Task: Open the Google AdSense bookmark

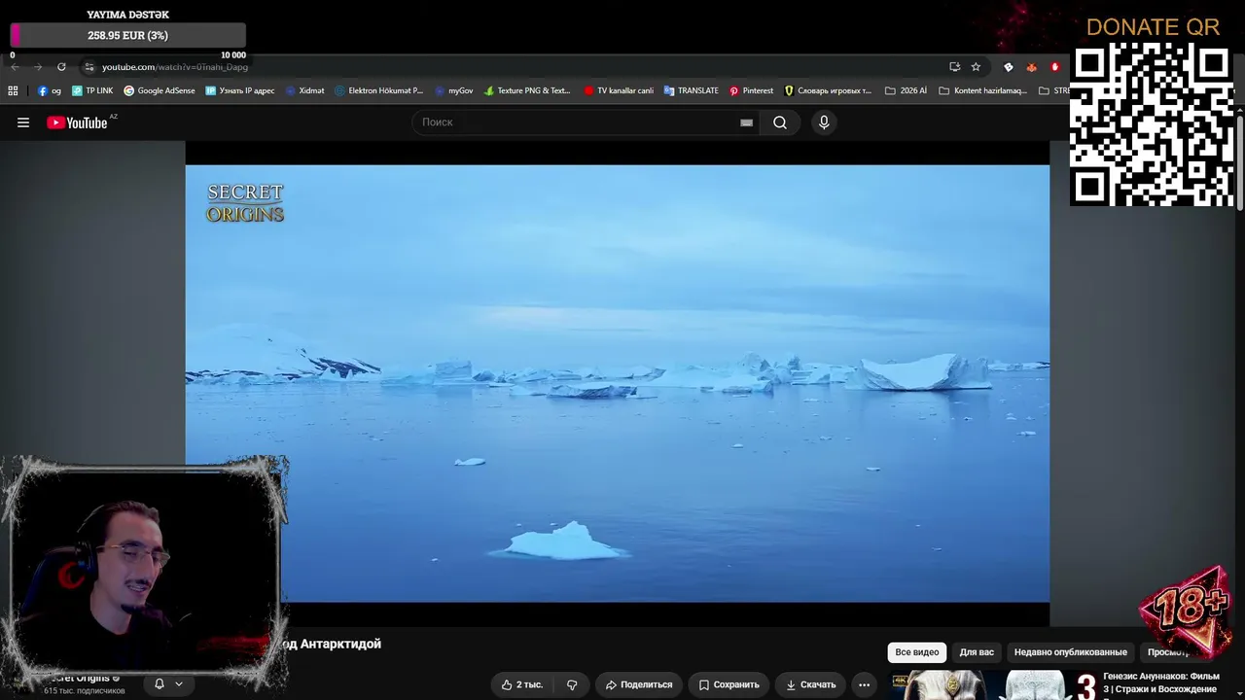Action: pos(159,90)
